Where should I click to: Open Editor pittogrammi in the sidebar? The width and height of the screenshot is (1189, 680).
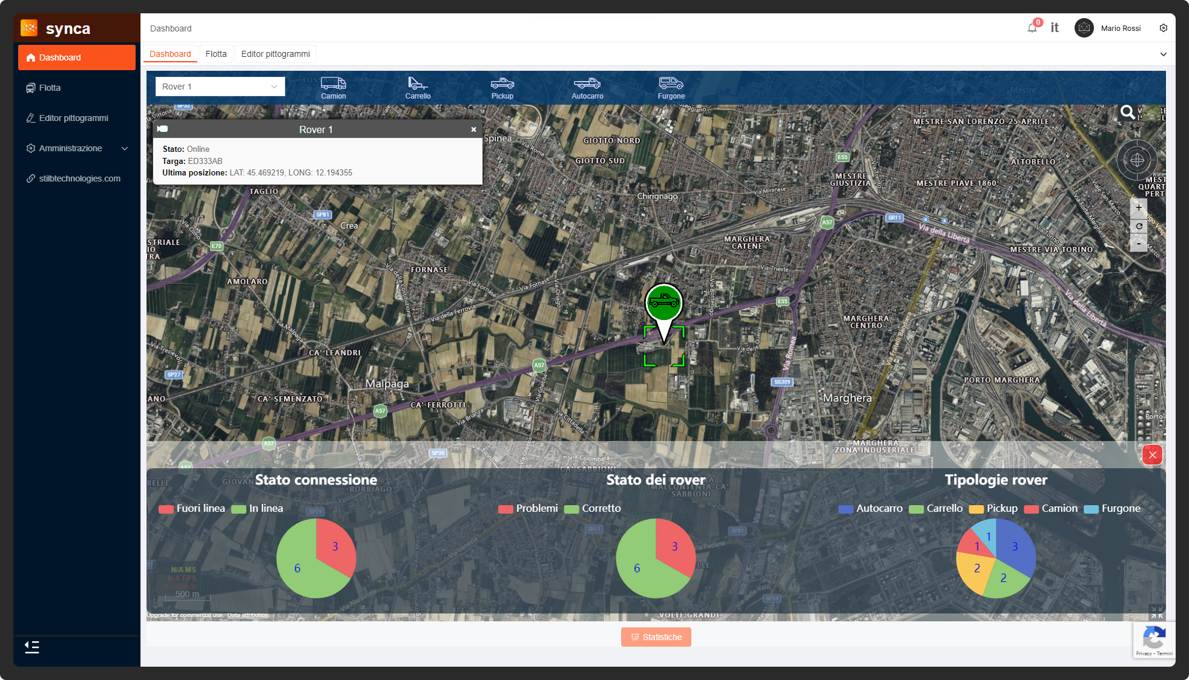pyautogui.click(x=77, y=118)
